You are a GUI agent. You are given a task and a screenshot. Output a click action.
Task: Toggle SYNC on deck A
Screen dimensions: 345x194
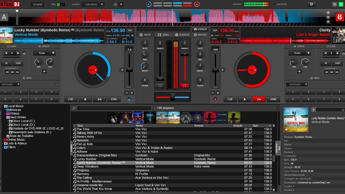(114, 99)
